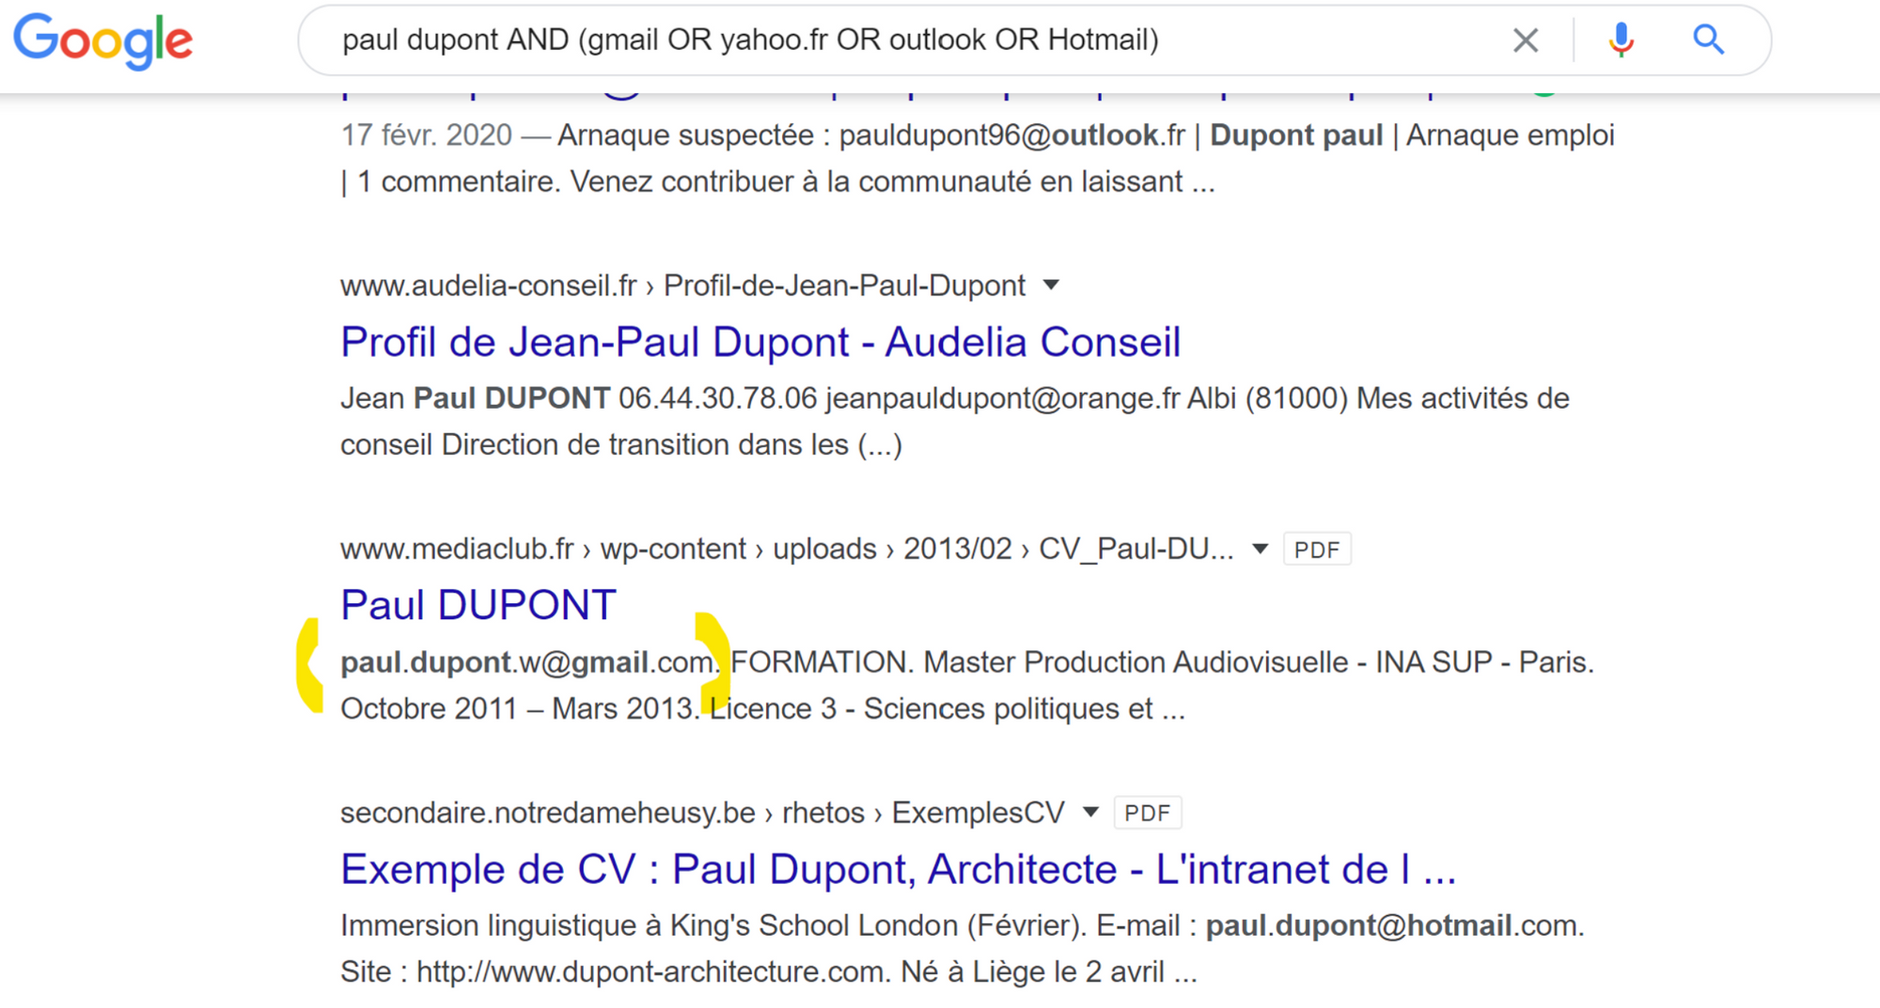The height and width of the screenshot is (1008, 1880).
Task: Click the paul.dupont@hotmail.com email text
Action: point(1391,925)
